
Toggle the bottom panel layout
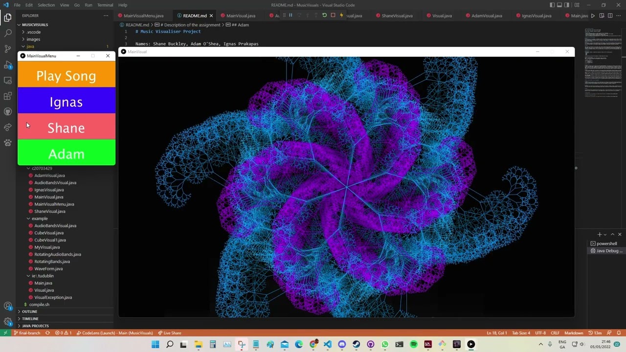tap(559, 5)
